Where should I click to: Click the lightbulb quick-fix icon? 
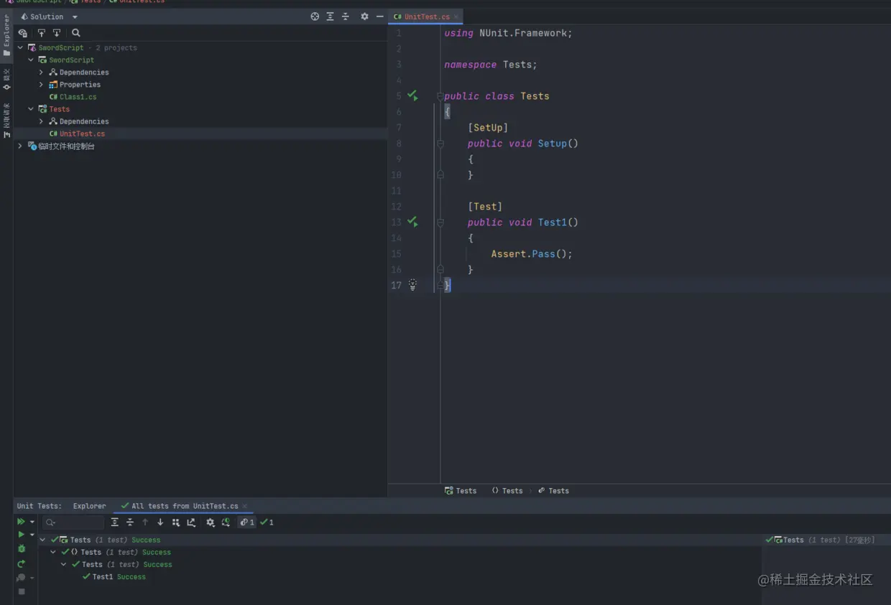[412, 285]
